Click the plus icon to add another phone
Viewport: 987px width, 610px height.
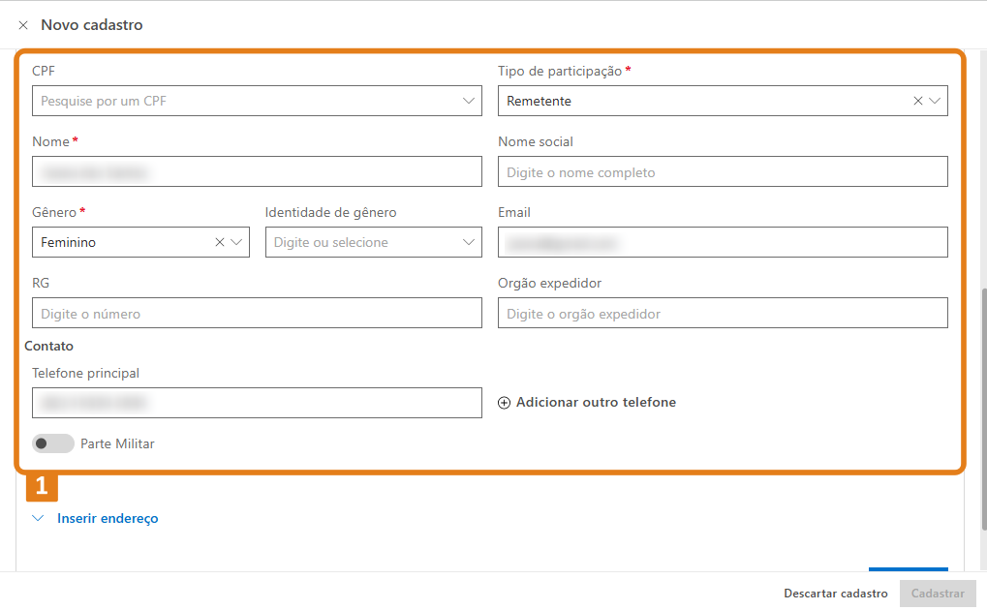(x=504, y=403)
